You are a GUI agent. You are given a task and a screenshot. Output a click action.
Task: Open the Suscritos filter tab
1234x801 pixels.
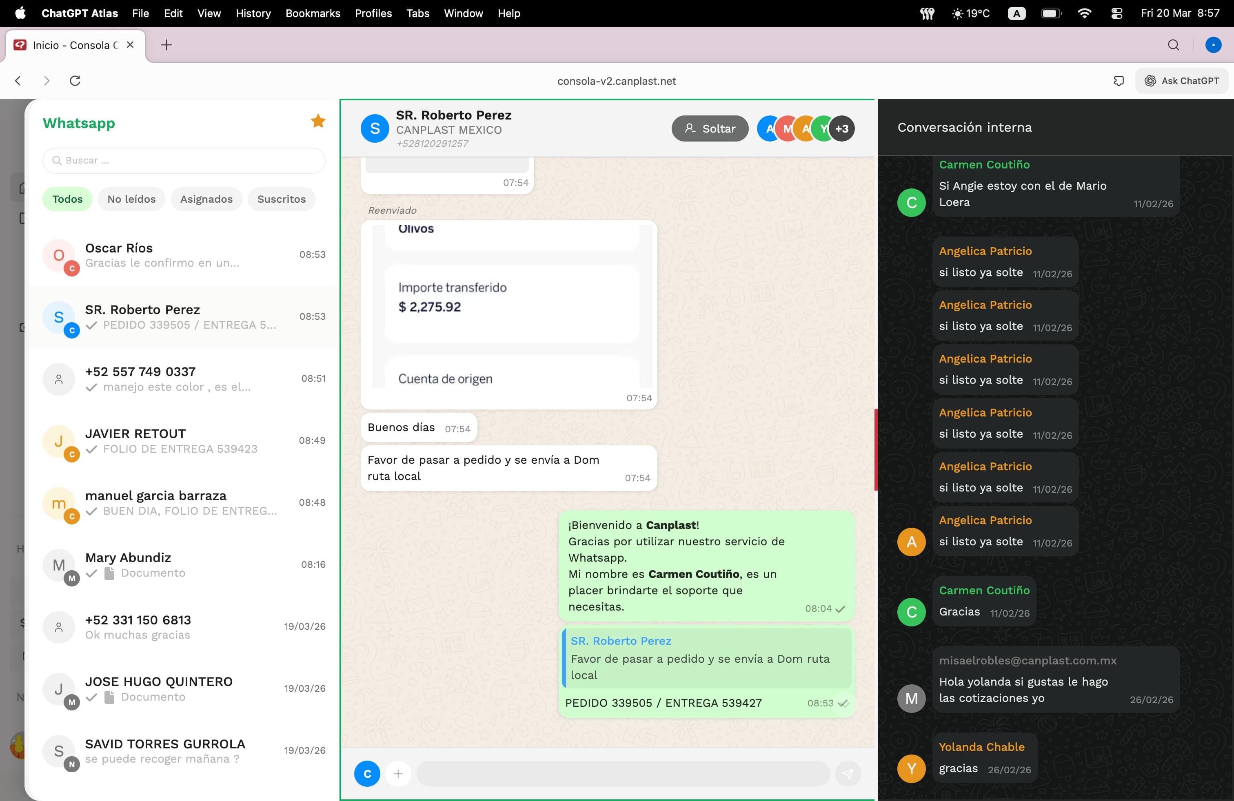point(282,199)
